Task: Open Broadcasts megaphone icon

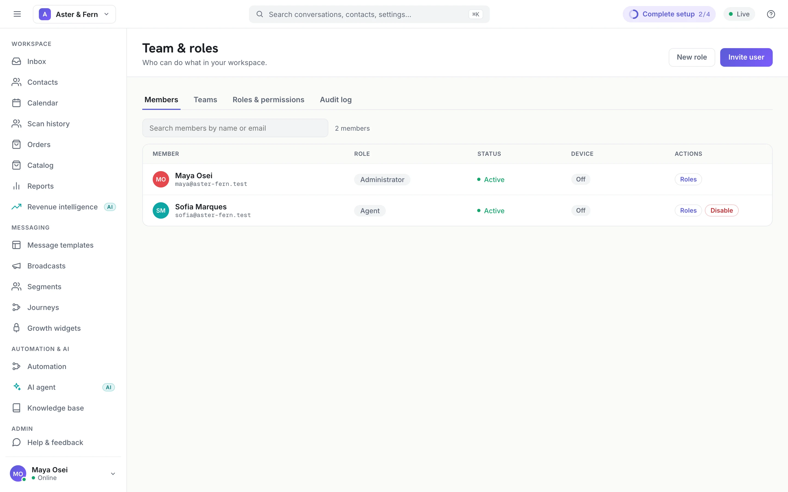Action: coord(16,266)
